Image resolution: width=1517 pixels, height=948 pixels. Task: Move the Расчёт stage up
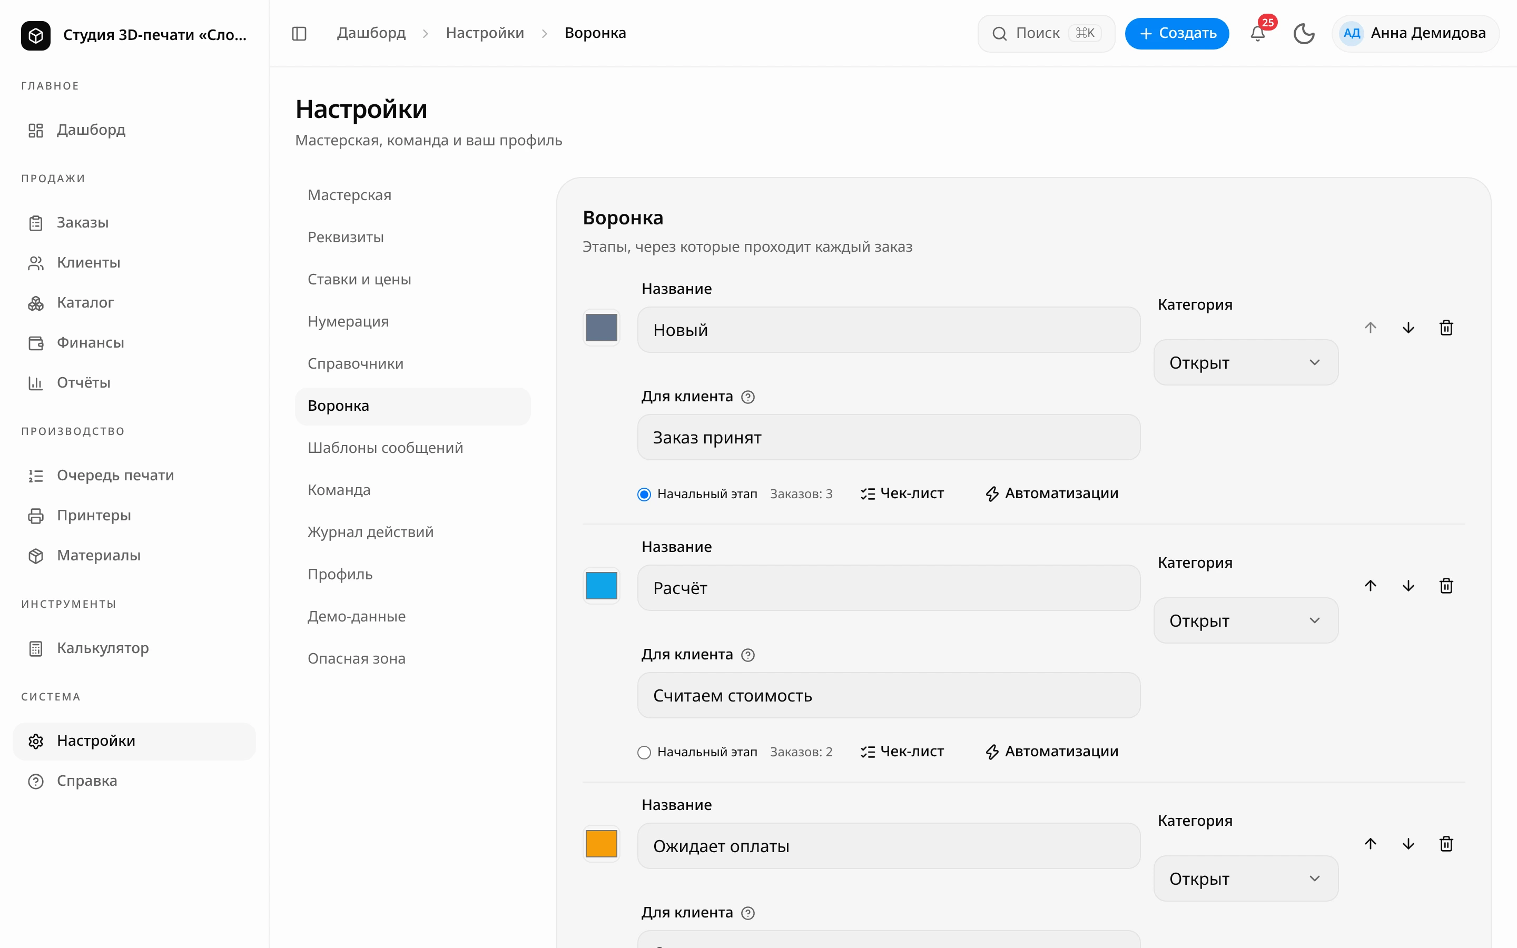[x=1371, y=586]
